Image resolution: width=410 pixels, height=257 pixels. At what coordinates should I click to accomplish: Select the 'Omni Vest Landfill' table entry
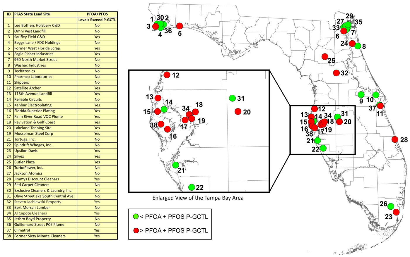pyautogui.click(x=30, y=31)
